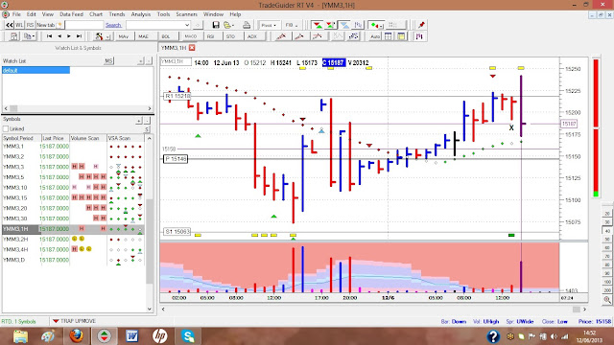
Task: Click the WL watch list button
Action: 19,25
